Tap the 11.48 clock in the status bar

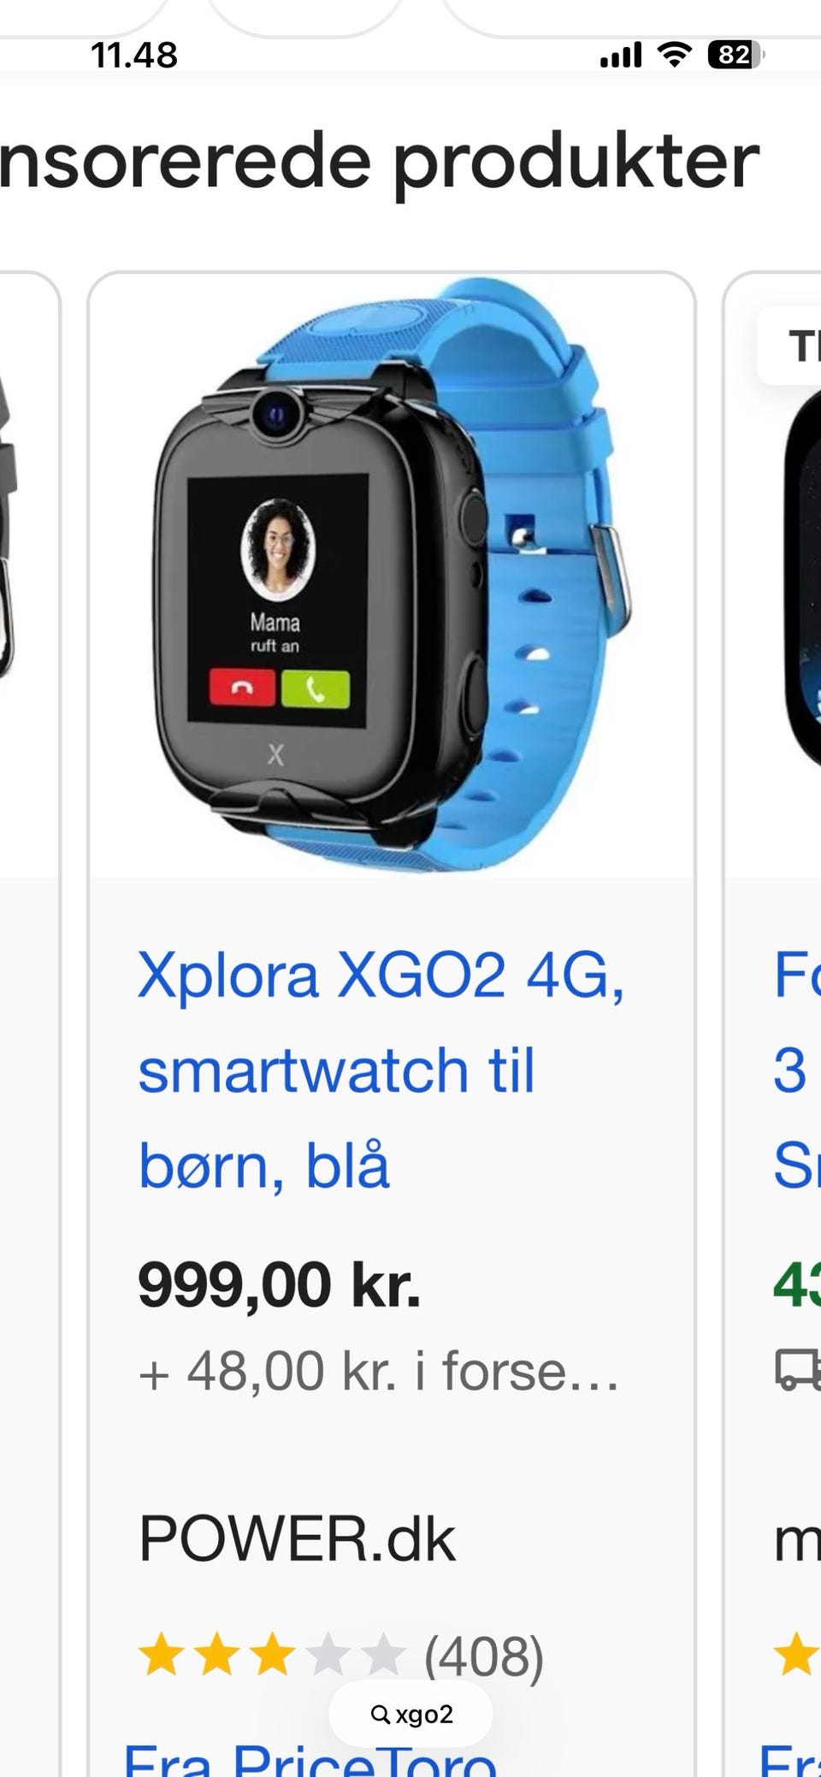(x=134, y=56)
